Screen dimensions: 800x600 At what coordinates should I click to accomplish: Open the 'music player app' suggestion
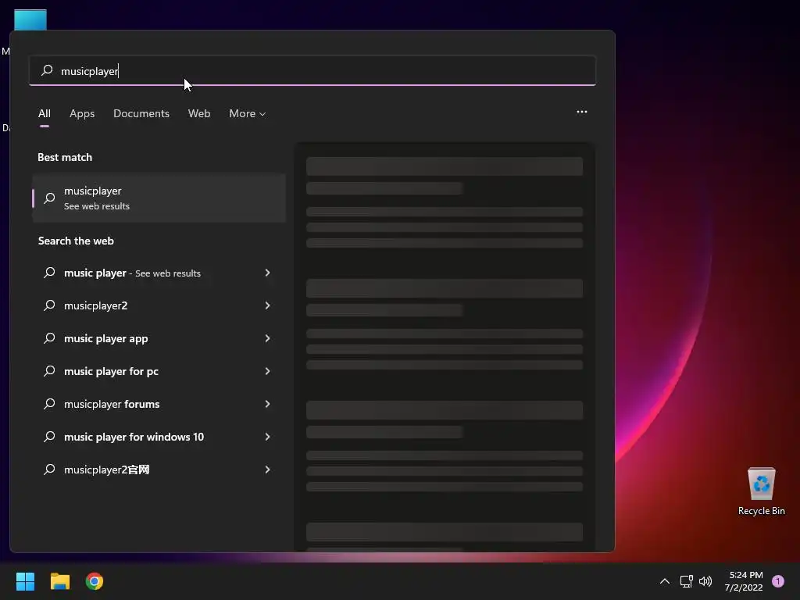click(x=159, y=338)
